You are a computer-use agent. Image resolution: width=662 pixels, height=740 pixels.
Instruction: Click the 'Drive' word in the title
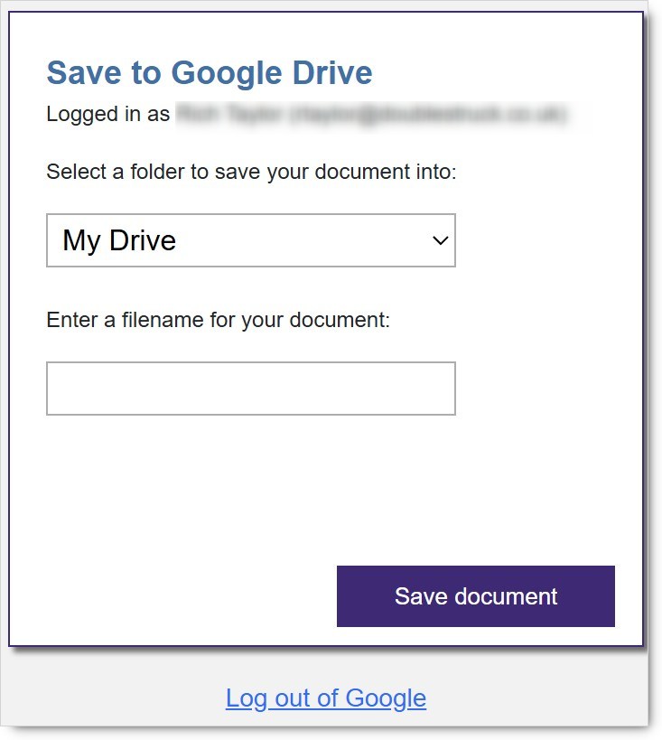coord(332,72)
